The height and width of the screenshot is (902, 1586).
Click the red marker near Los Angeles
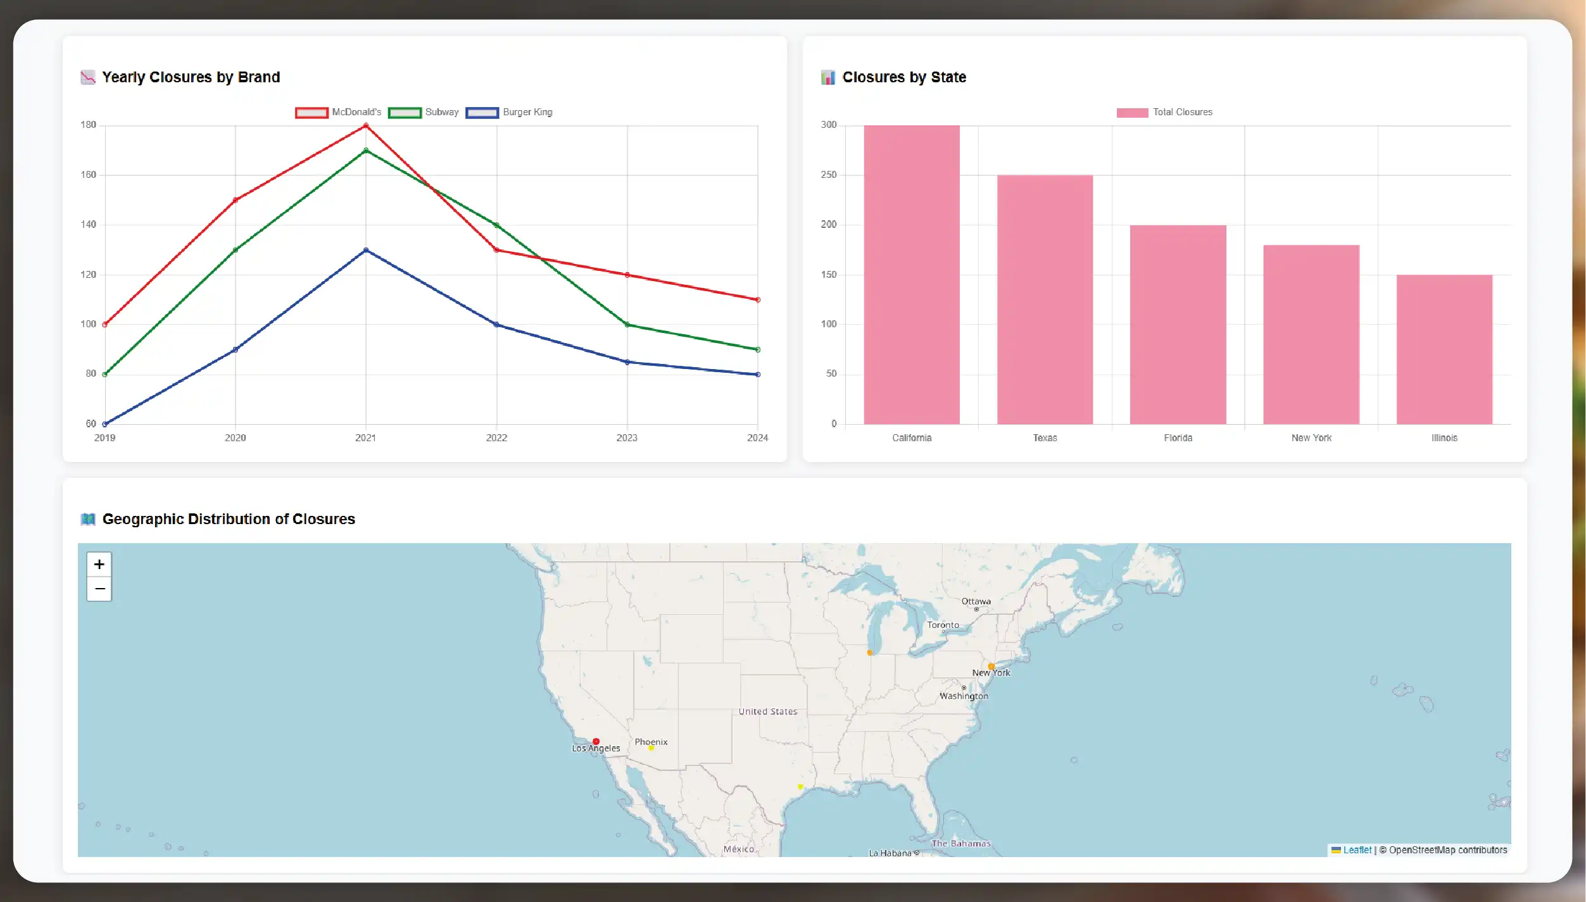click(x=596, y=741)
